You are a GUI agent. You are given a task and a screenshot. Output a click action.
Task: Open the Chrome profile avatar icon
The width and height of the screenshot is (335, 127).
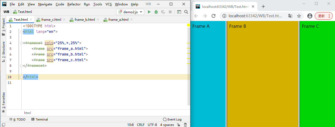(310, 16)
